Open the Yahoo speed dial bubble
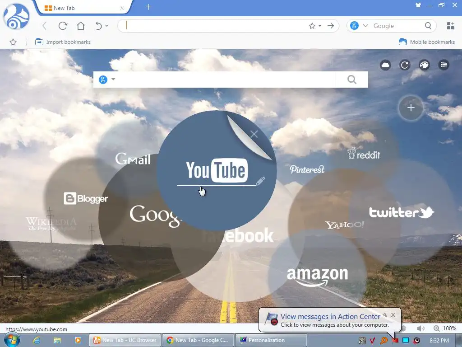 [x=344, y=225]
